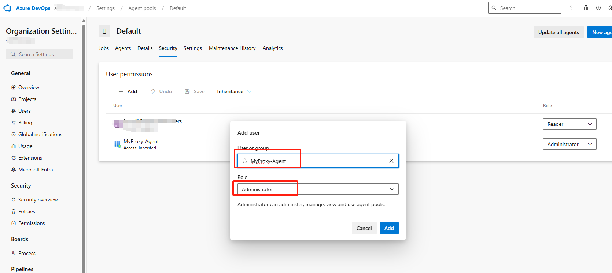Image resolution: width=612 pixels, height=273 pixels.
Task: Open the Reader role dropdown
Action: [569, 124]
